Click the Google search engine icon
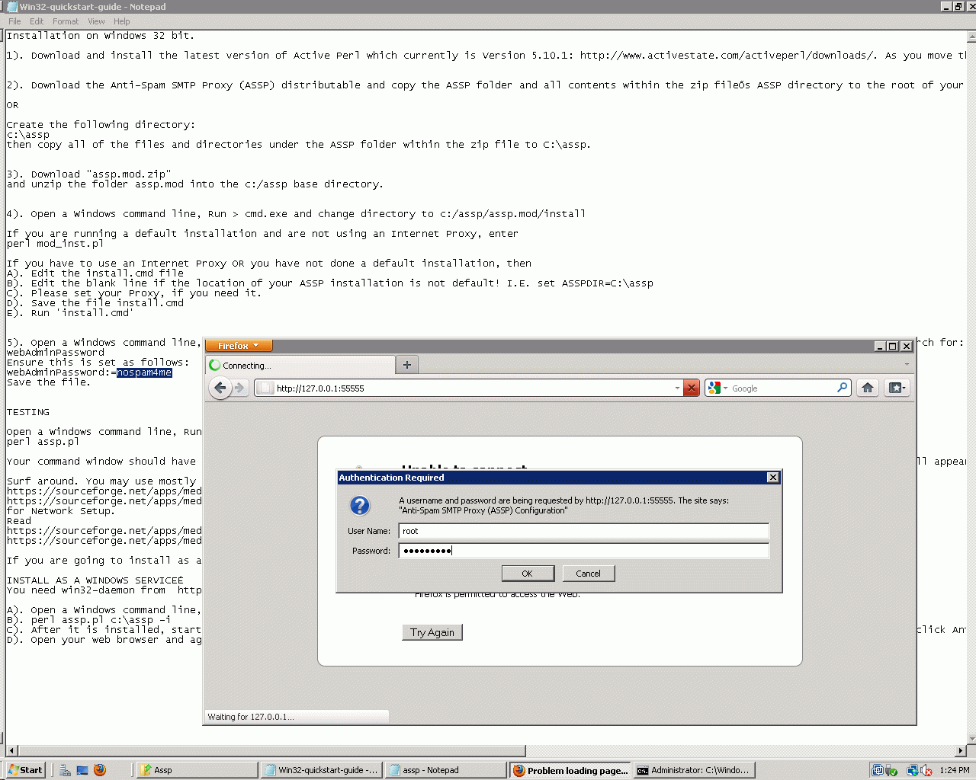 tap(714, 388)
